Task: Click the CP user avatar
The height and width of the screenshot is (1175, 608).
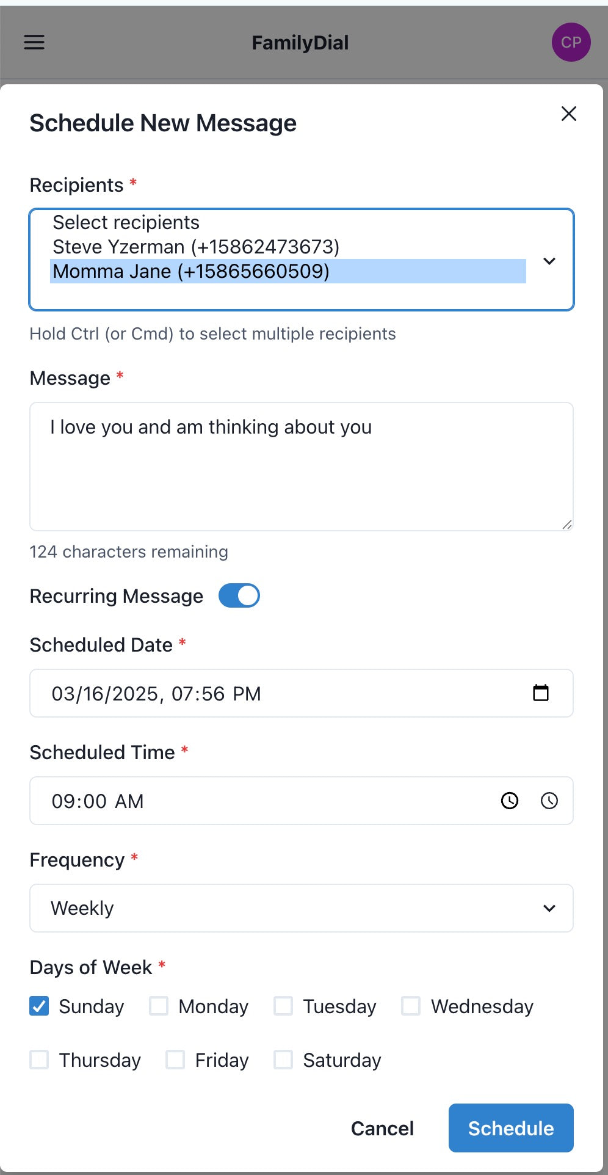Action: (571, 42)
